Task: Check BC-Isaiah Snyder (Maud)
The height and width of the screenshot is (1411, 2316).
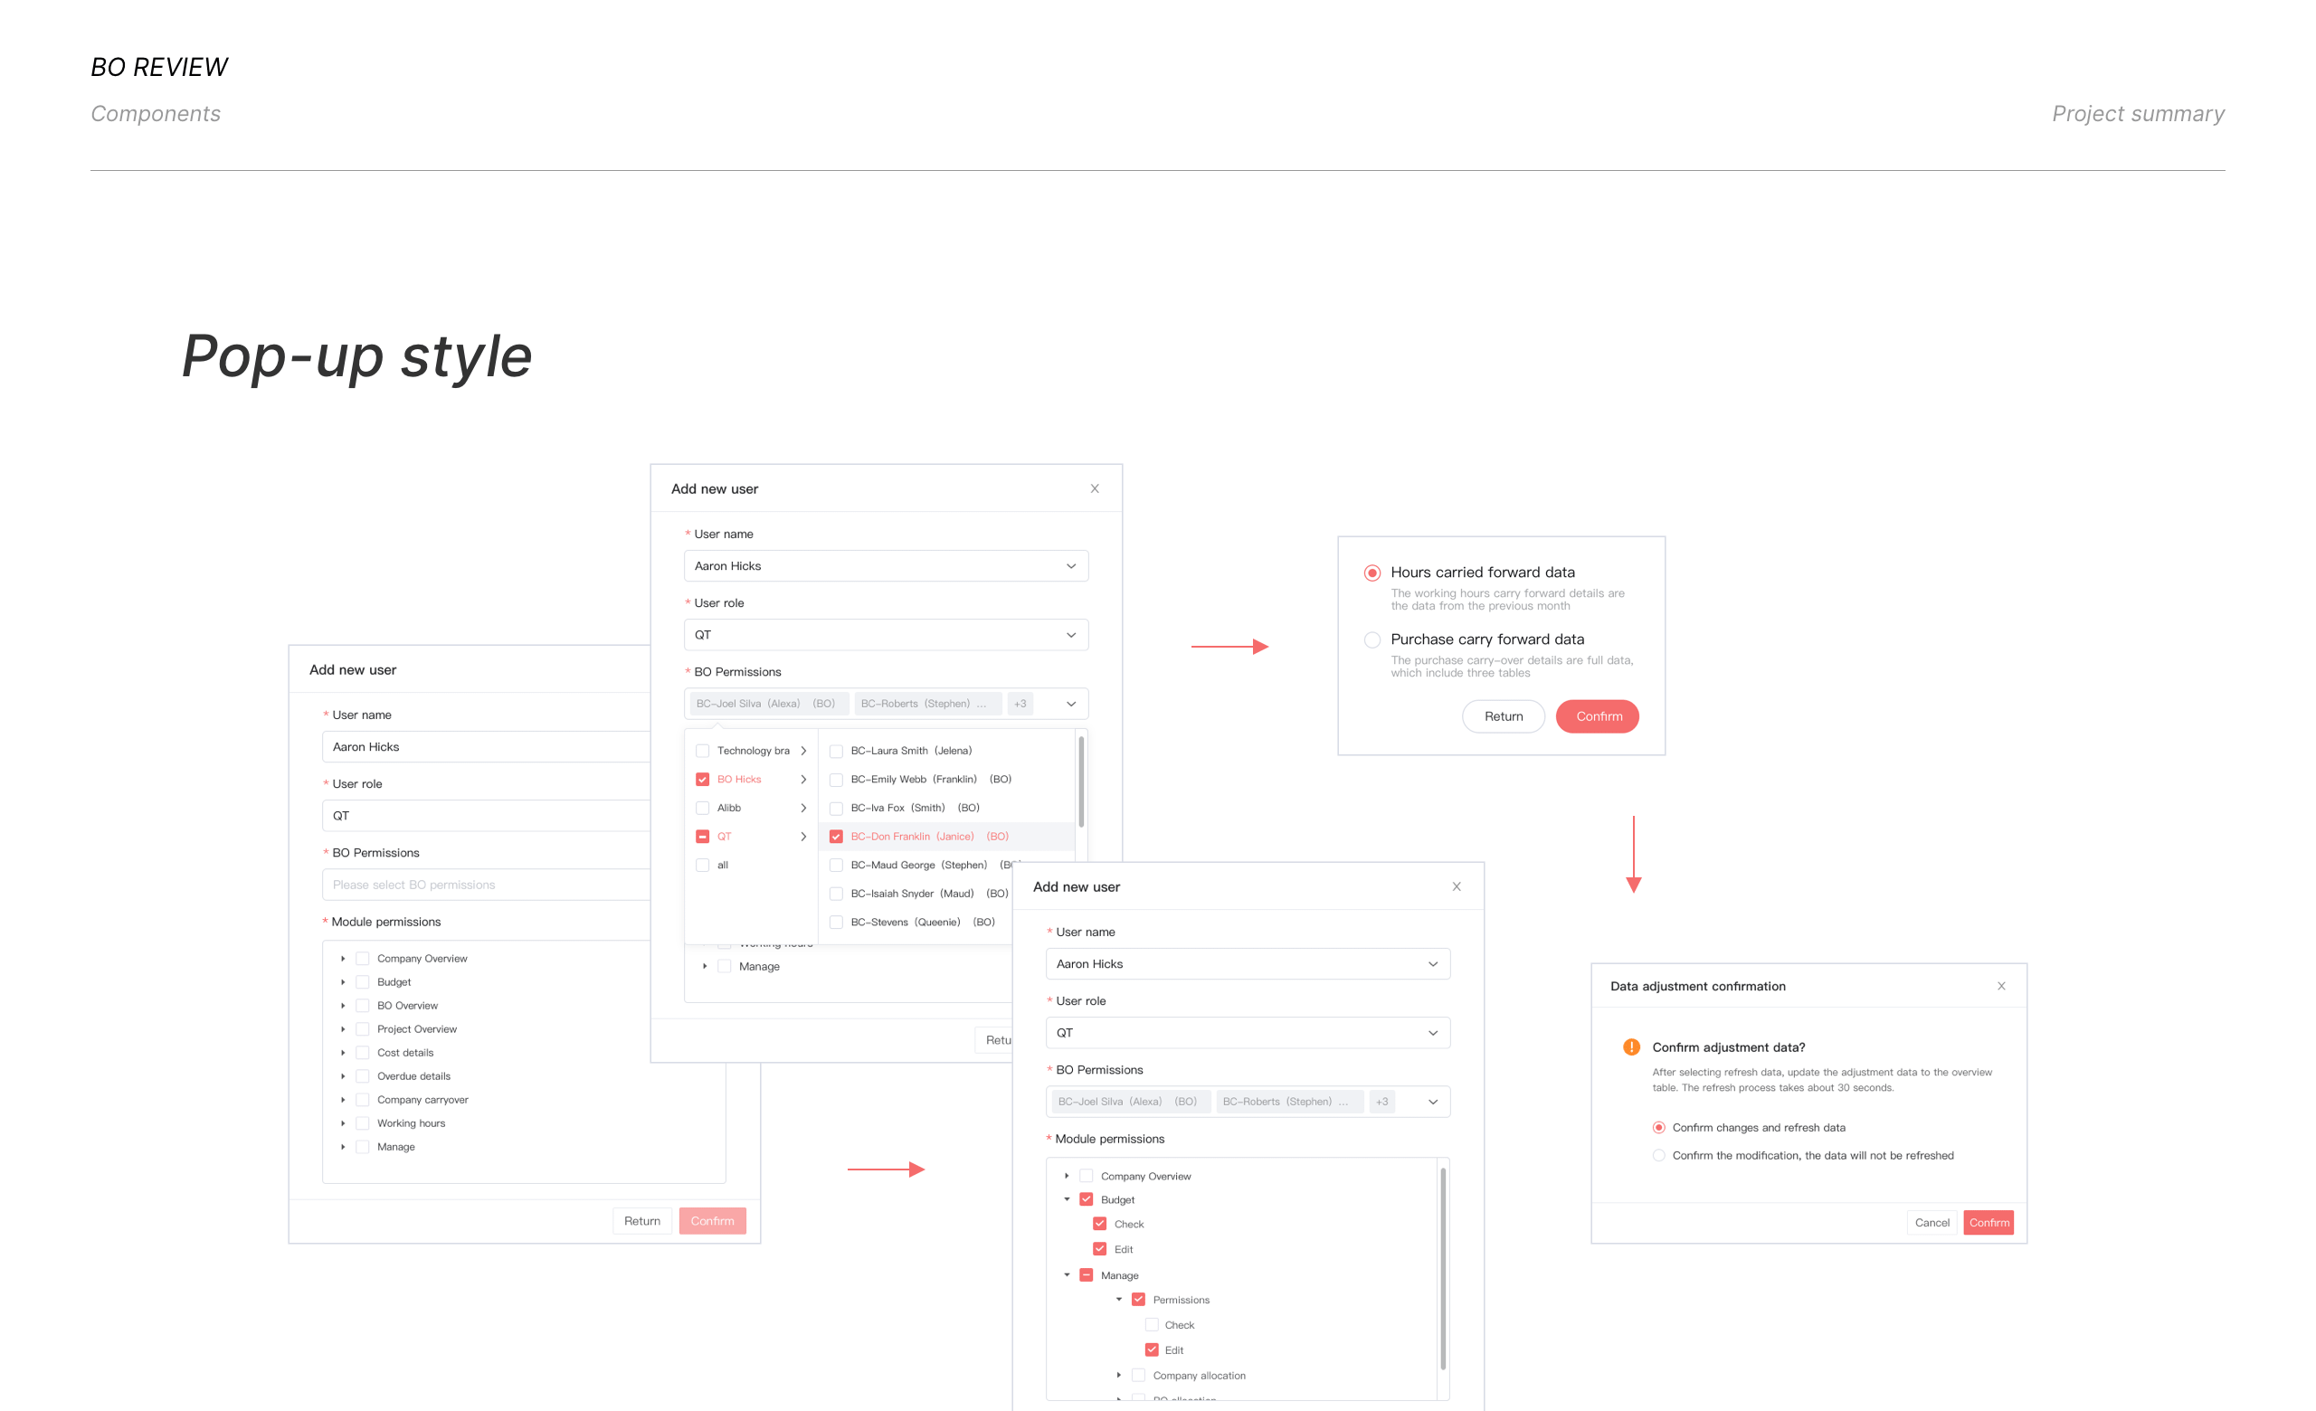Action: tap(836, 894)
